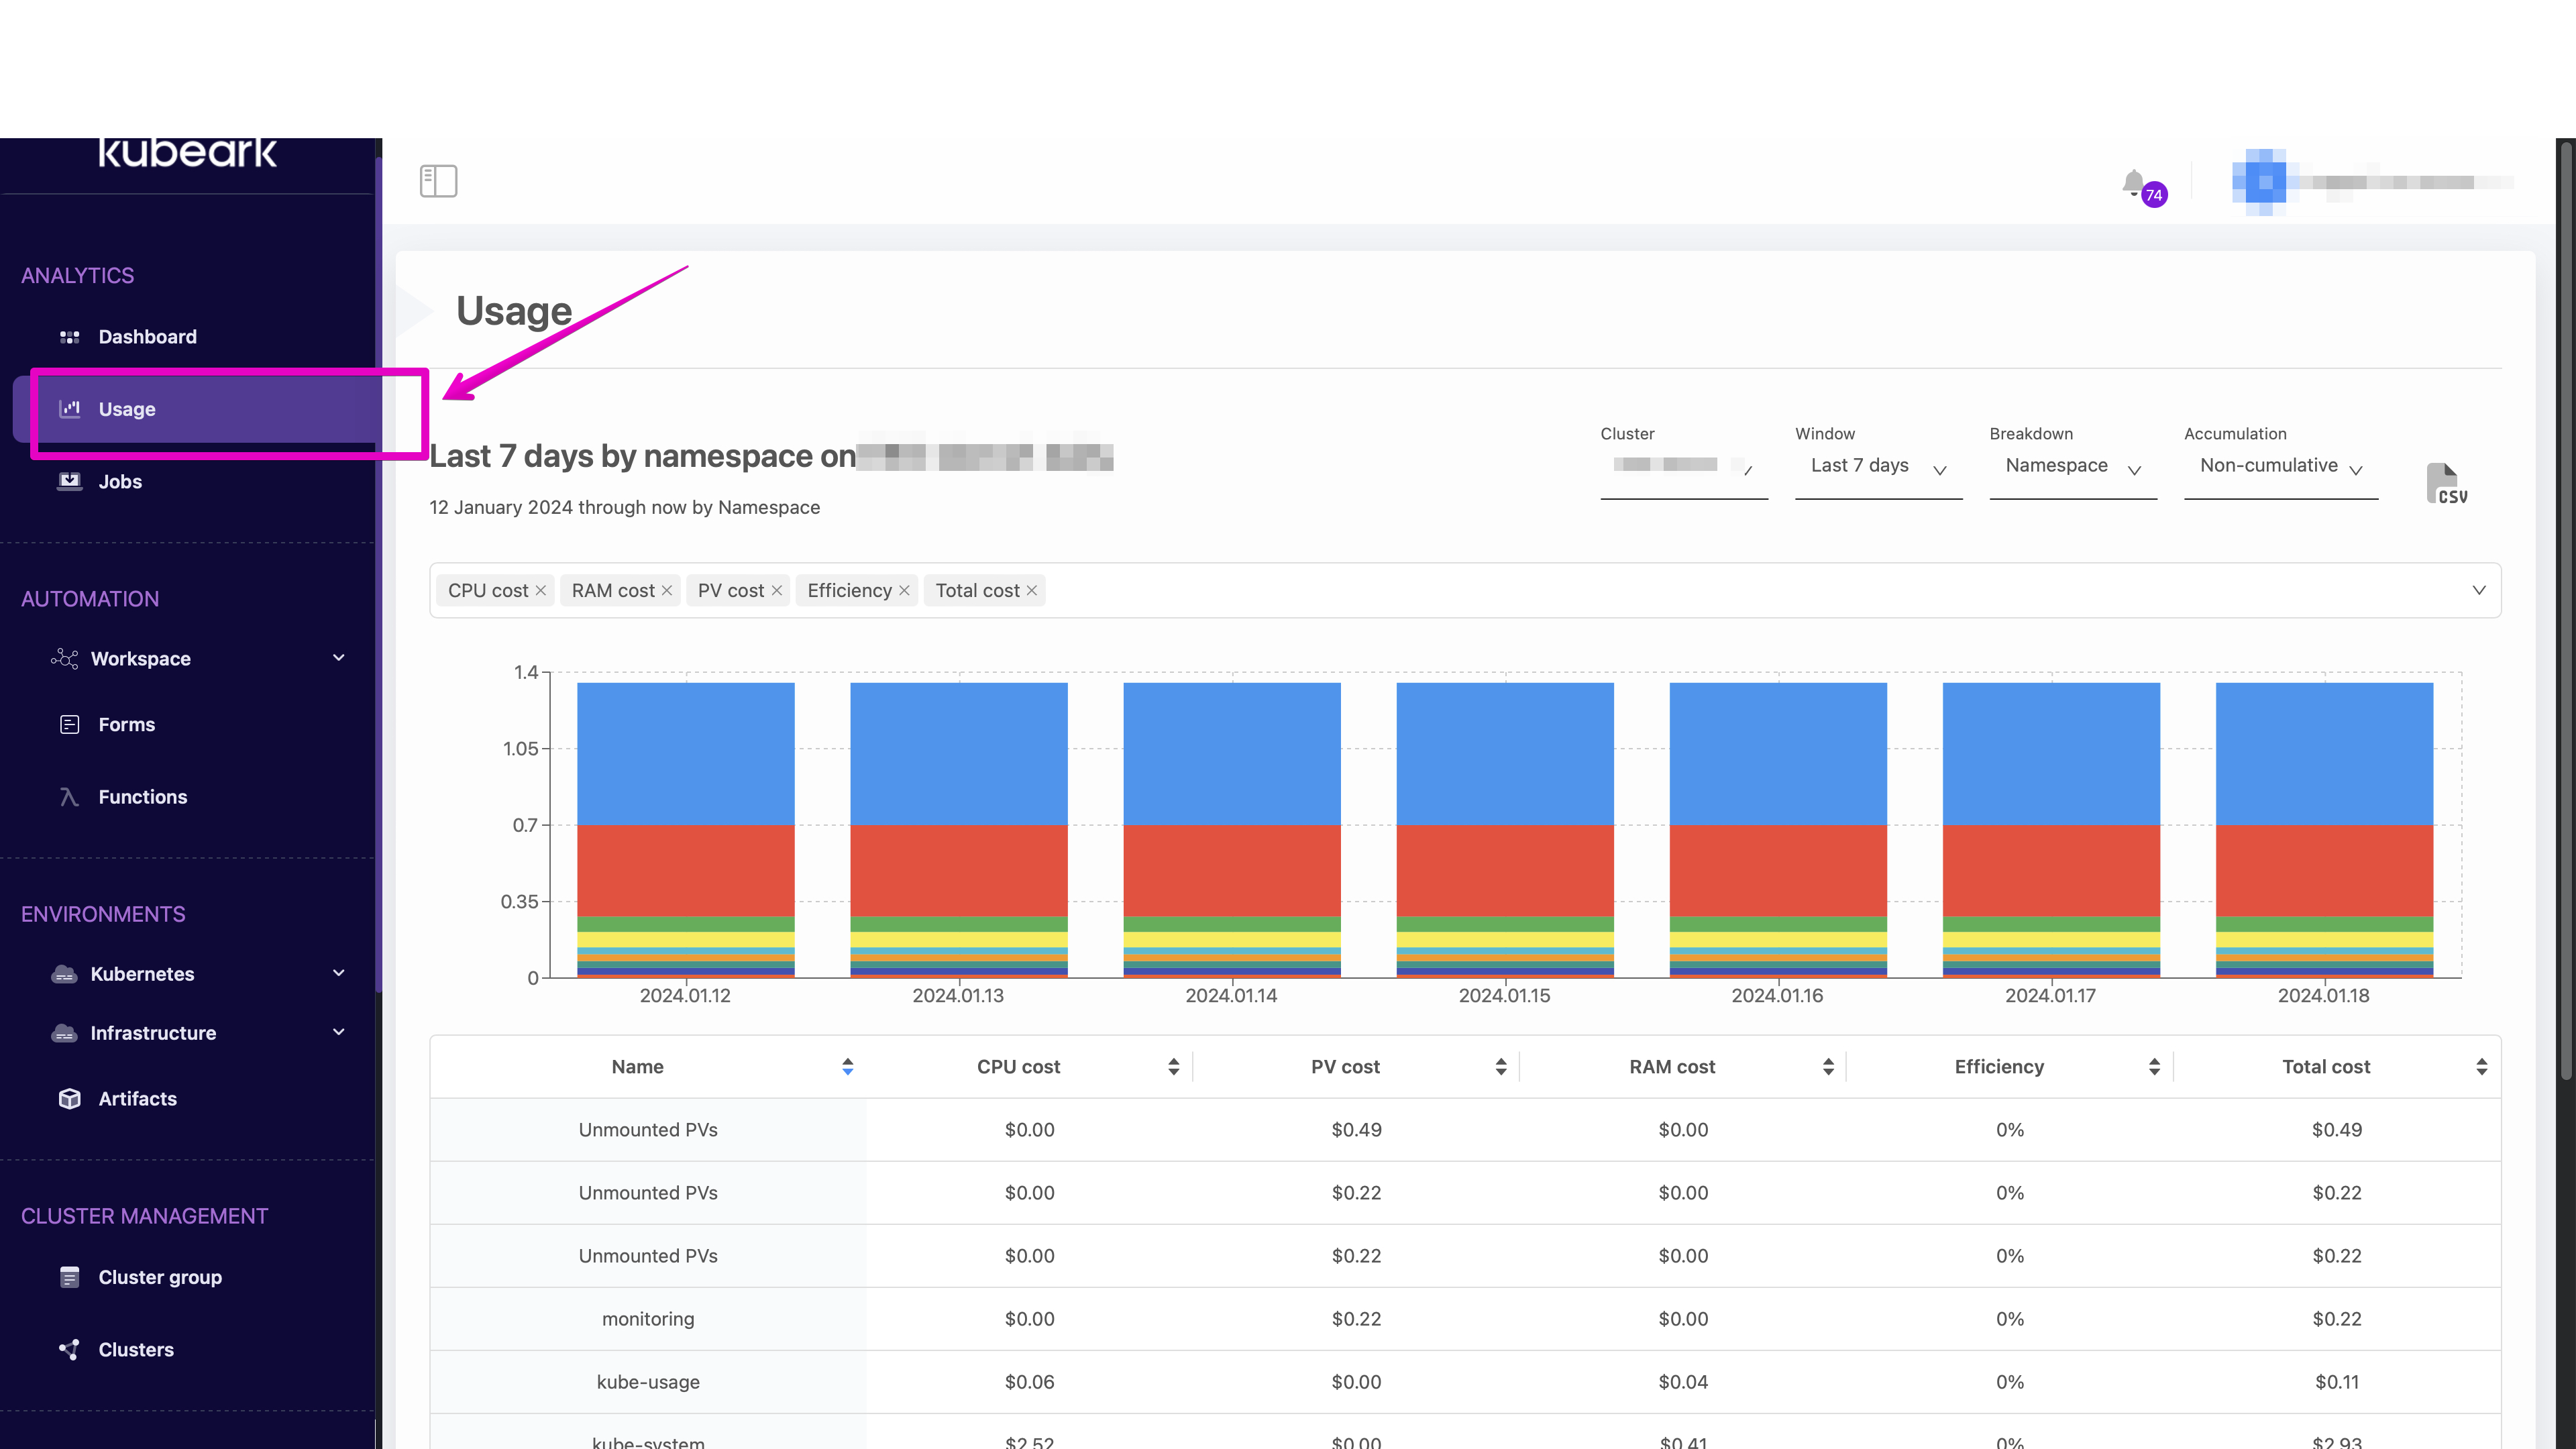Expand the Workspace submenu chevron

point(338,658)
